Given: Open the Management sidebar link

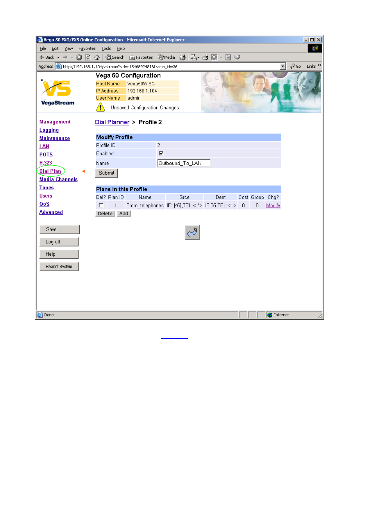Looking at the screenshot, I should (x=55, y=122).
